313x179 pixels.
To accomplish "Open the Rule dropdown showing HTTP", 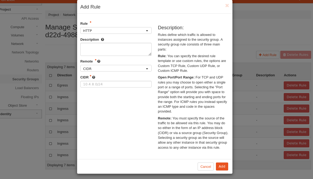I will click(116, 31).
